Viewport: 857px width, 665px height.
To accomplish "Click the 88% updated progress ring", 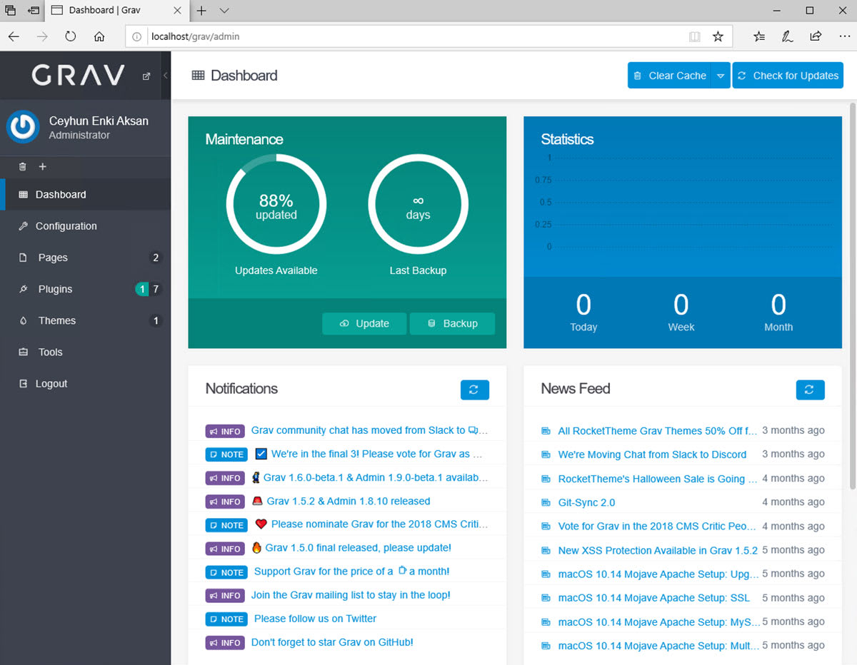I will (x=276, y=205).
